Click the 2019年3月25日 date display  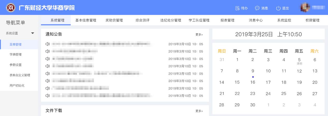(254, 34)
